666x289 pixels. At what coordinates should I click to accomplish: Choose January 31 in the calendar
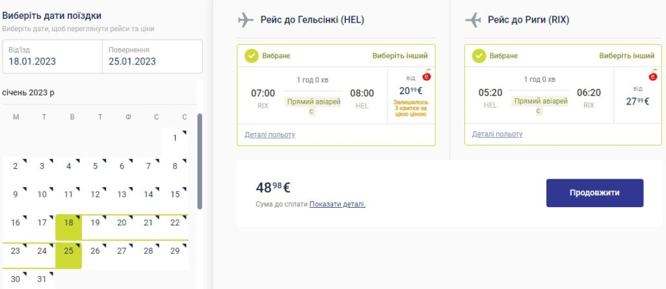[42, 279]
